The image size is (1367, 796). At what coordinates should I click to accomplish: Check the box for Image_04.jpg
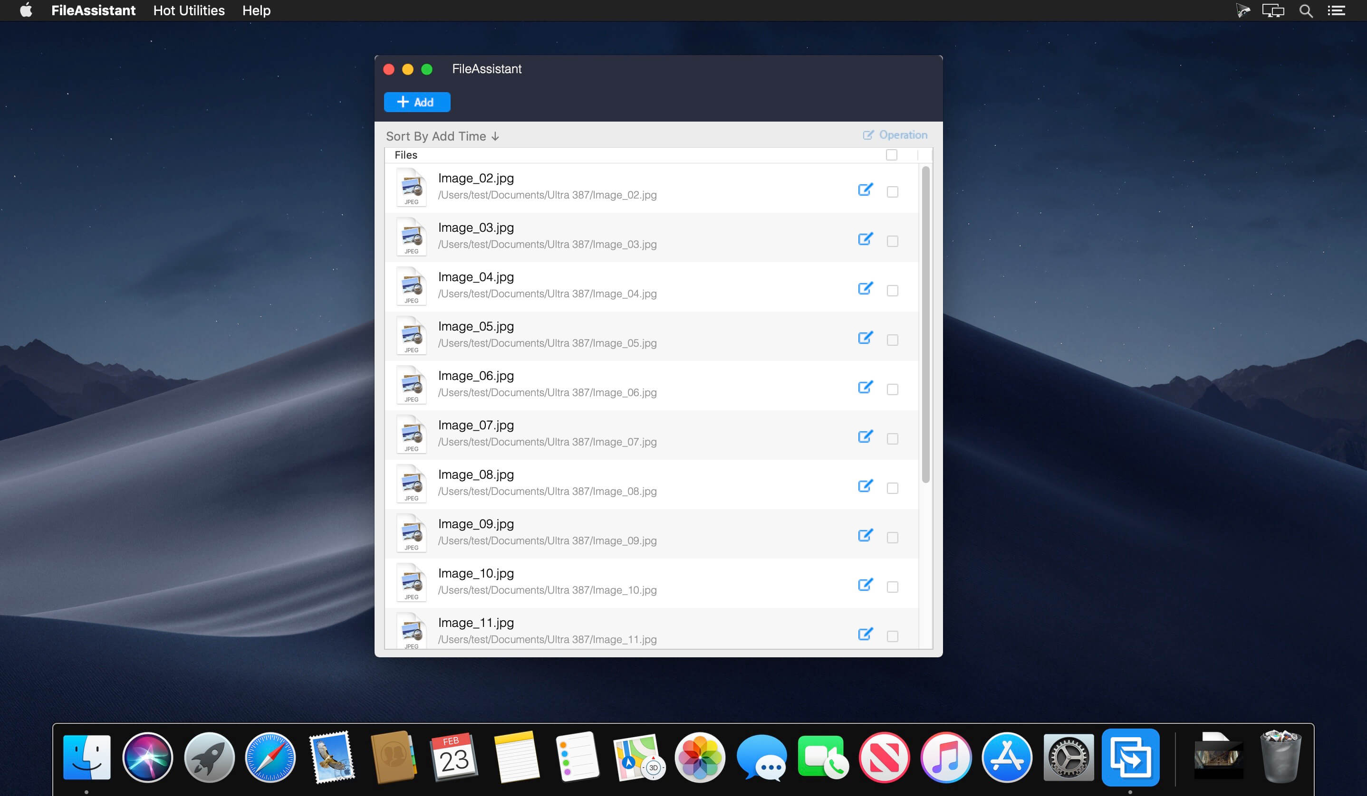892,291
